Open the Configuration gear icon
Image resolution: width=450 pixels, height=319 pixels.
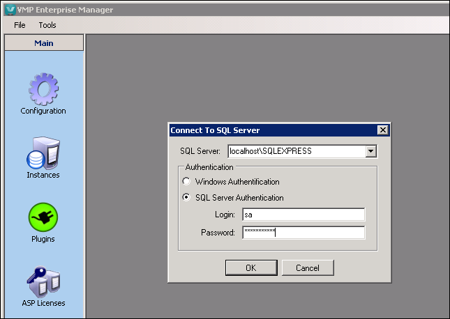tap(43, 89)
